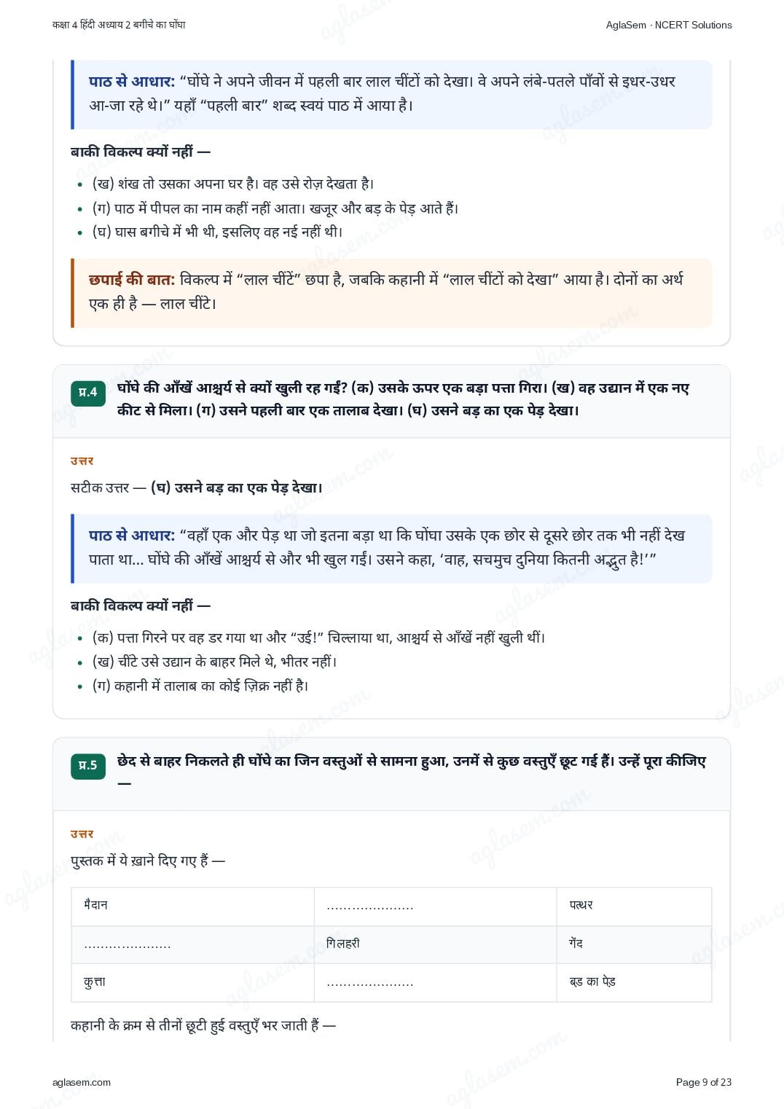
Task: Click the गिलहरी table cell
Action: (x=435, y=944)
